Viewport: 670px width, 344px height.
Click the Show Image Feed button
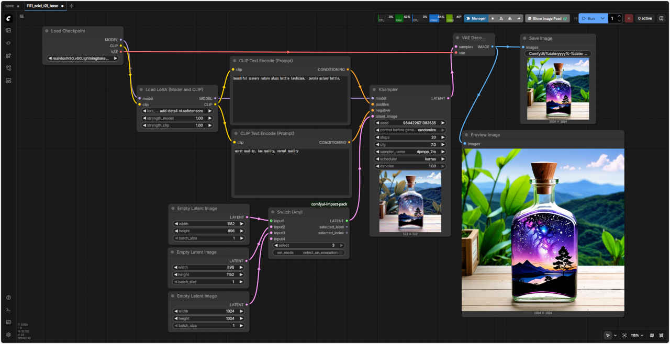click(x=547, y=18)
